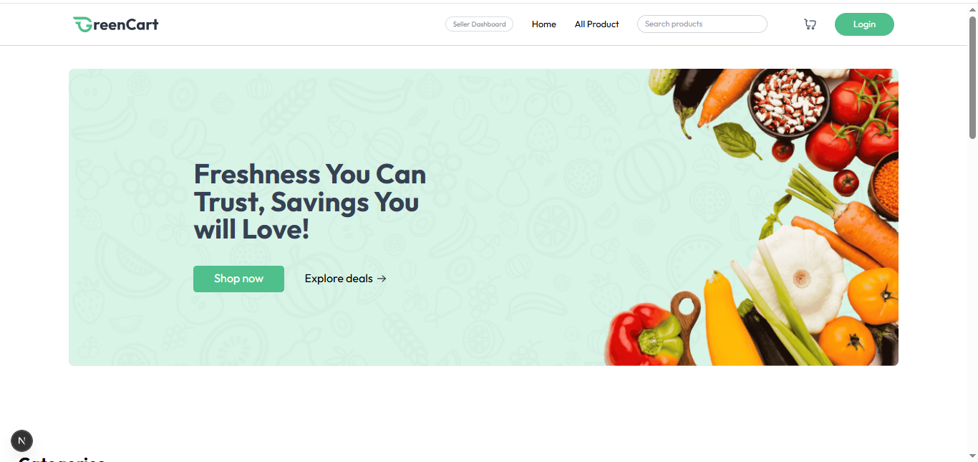The image size is (978, 462).
Task: Focus the Search products field
Action: [x=702, y=24]
